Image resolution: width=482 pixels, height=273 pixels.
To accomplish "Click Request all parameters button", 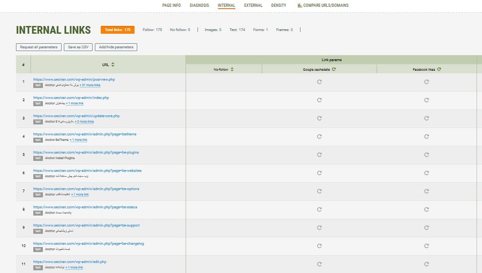I will click(x=39, y=47).
